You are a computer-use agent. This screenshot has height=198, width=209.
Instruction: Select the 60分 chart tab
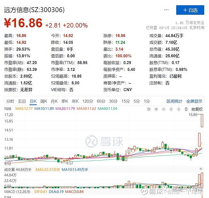(101, 101)
